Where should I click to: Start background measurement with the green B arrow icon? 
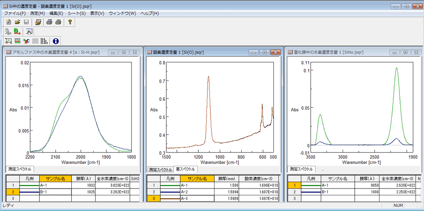17,31
